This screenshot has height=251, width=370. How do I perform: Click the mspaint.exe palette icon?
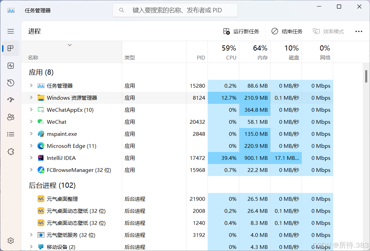coord(41,134)
